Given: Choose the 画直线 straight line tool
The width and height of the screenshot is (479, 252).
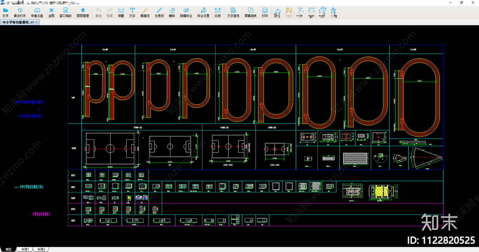Looking at the screenshot, I should coord(145,13).
